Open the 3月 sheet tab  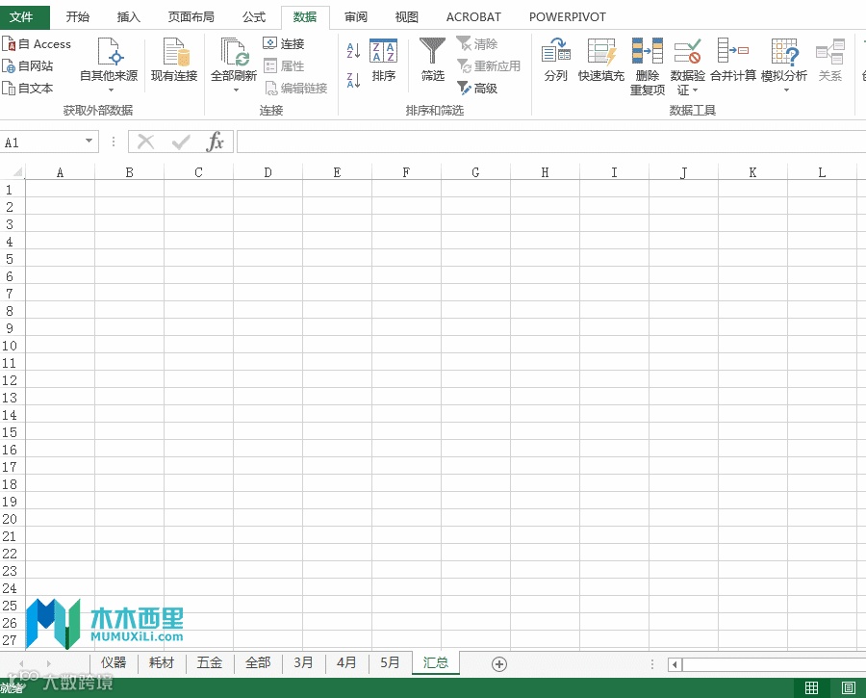point(304,662)
